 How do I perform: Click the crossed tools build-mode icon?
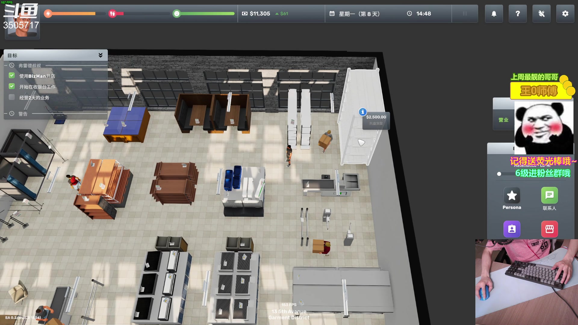(x=541, y=14)
